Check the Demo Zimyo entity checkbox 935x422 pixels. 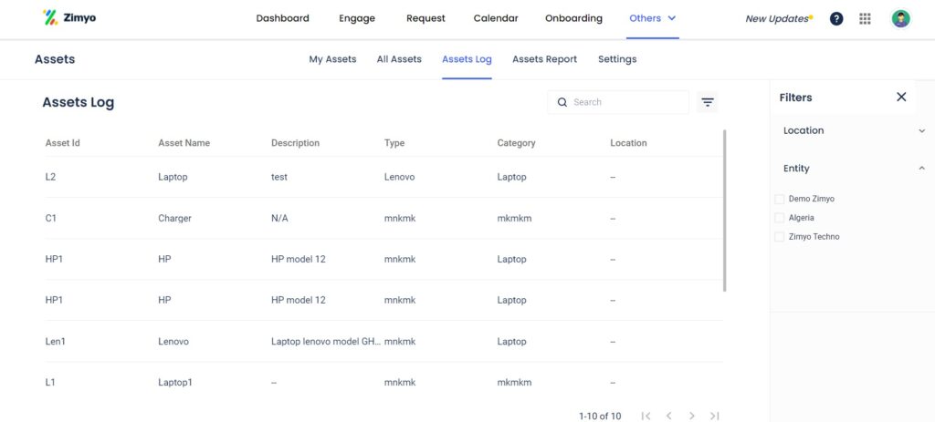click(779, 199)
